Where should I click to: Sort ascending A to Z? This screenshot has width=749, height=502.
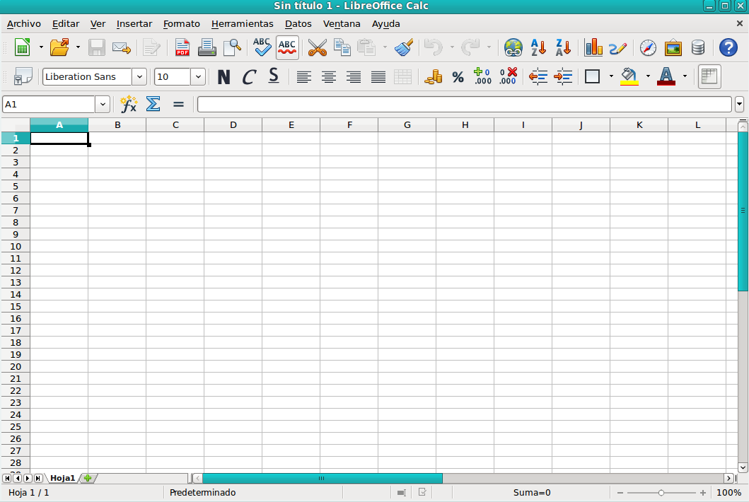tap(538, 47)
